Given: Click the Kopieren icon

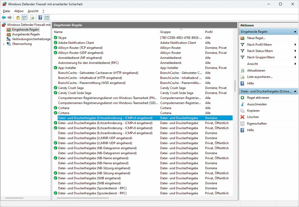Looking at the screenshot, I should [x=242, y=111].
